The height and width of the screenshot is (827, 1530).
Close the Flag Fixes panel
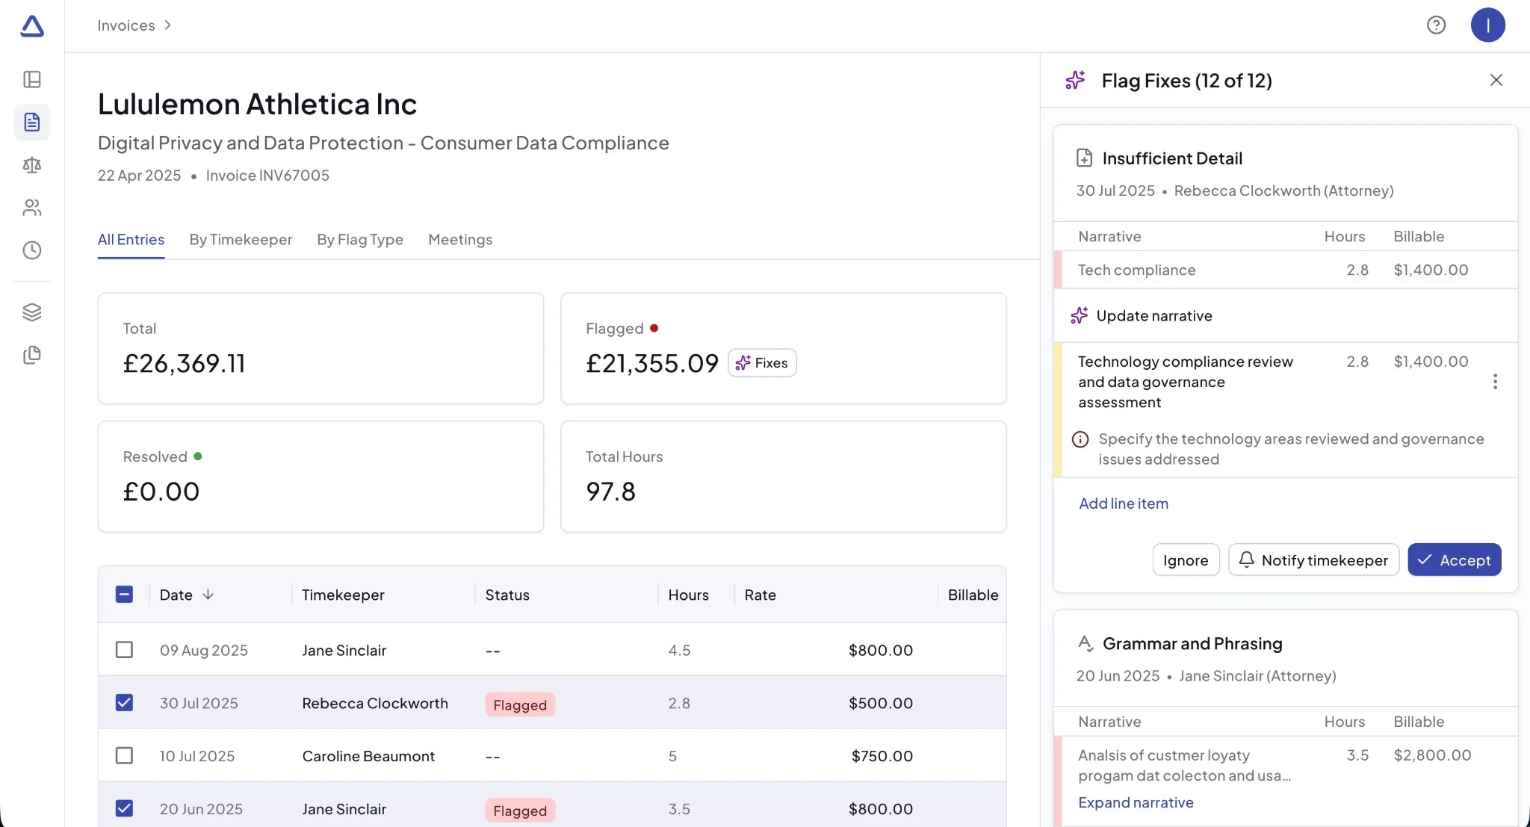pyautogui.click(x=1496, y=80)
